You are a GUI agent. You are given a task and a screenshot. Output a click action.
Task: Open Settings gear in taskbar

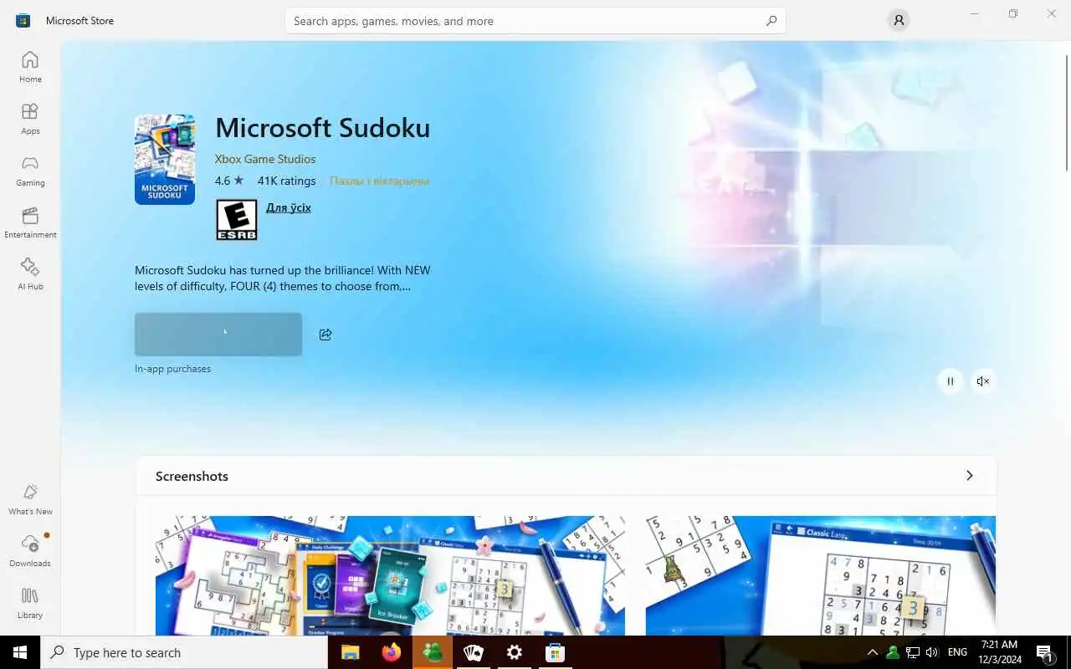pos(515,652)
